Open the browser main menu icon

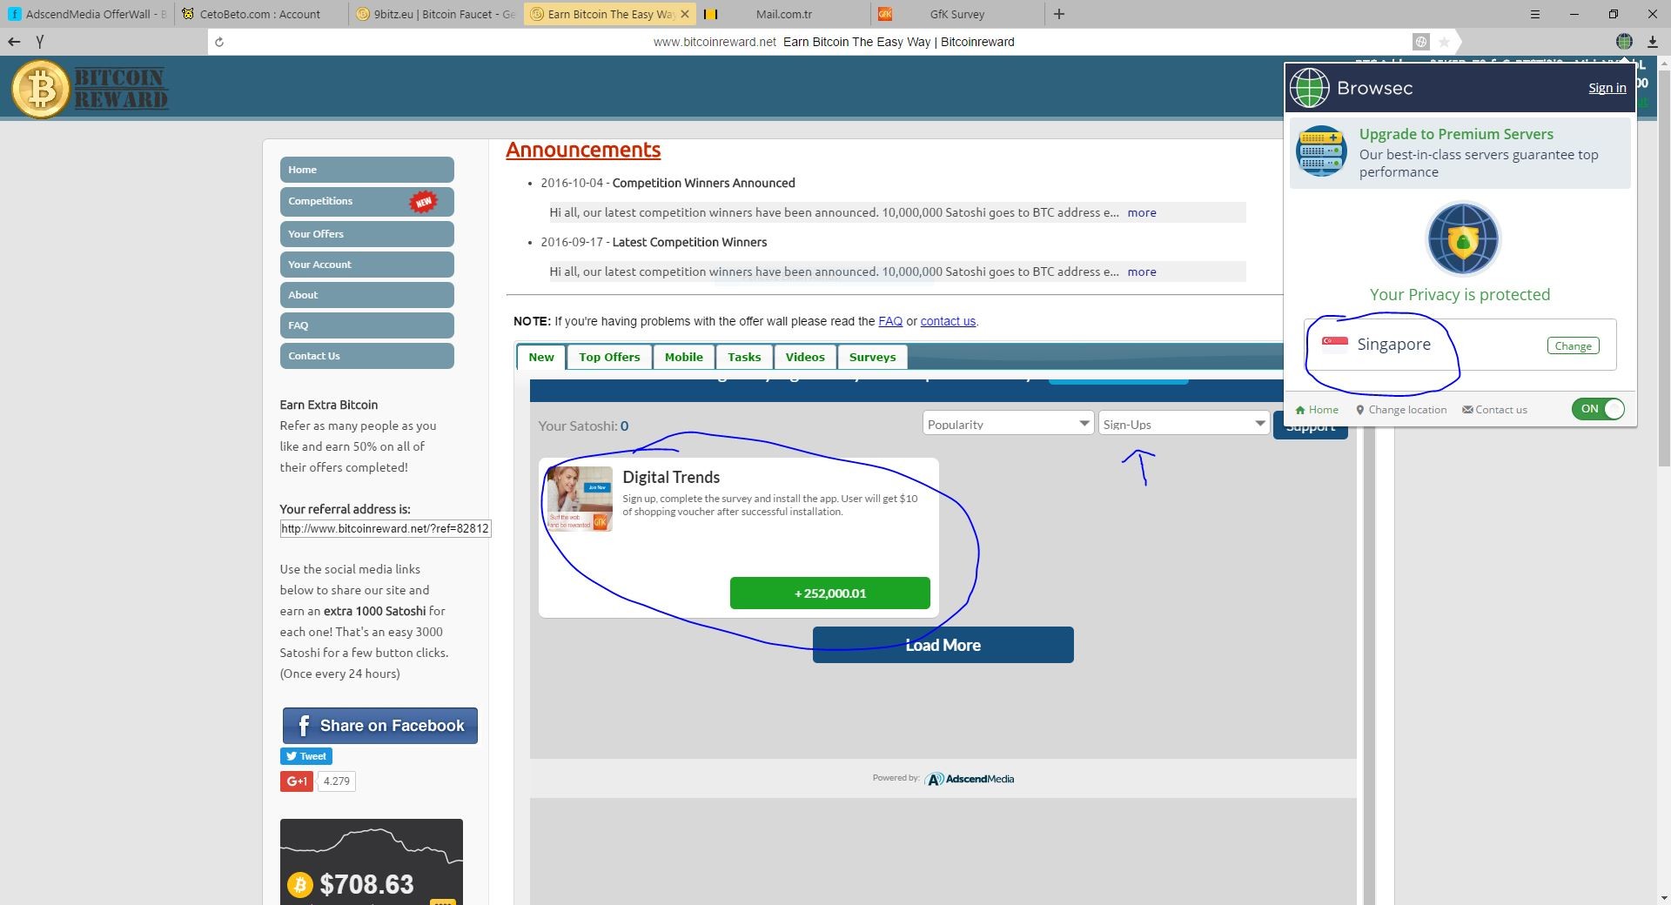pos(1535,14)
